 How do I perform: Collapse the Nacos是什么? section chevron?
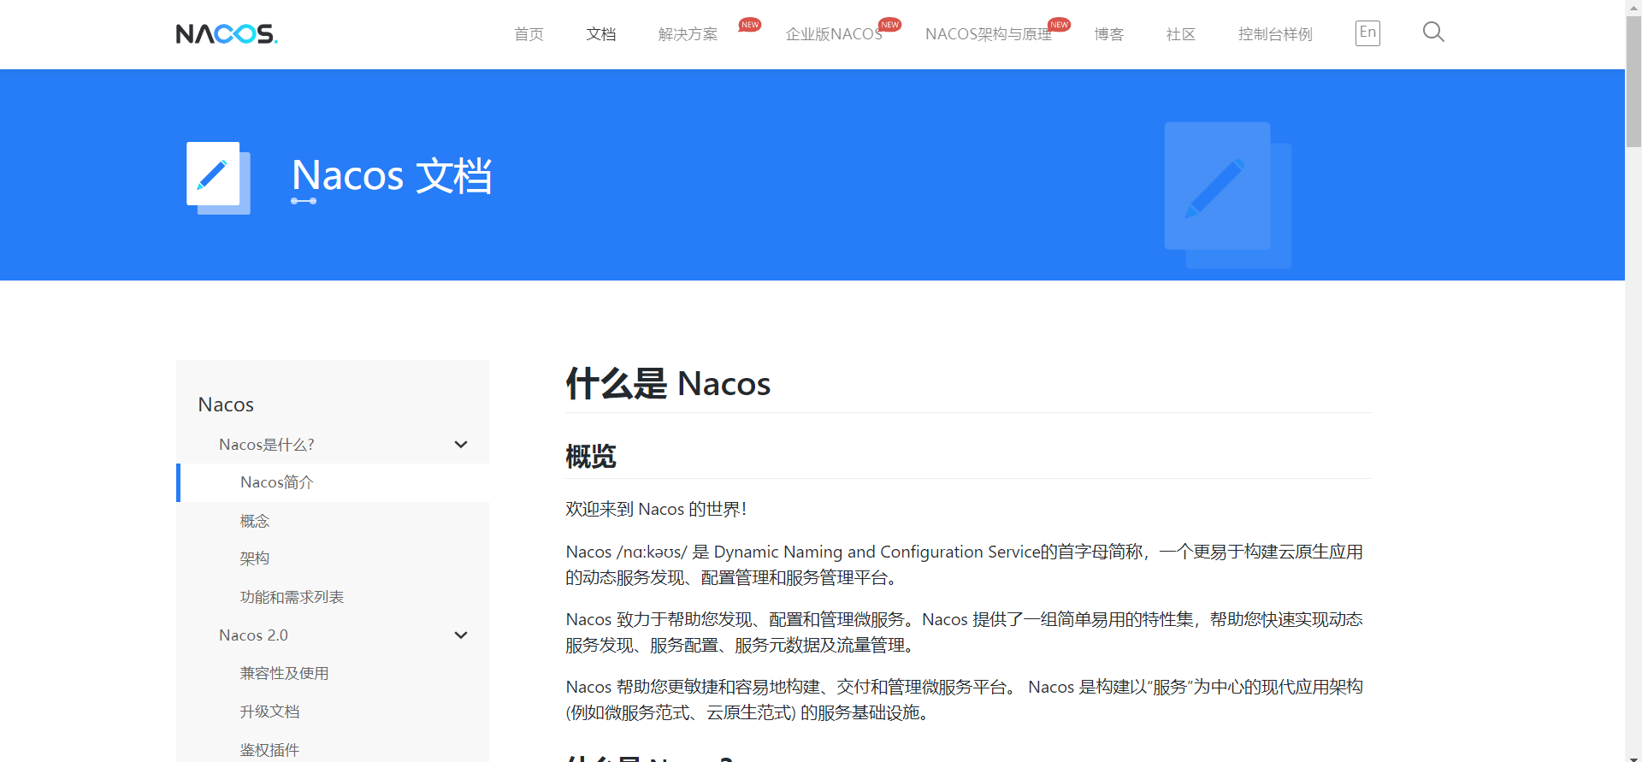(461, 445)
